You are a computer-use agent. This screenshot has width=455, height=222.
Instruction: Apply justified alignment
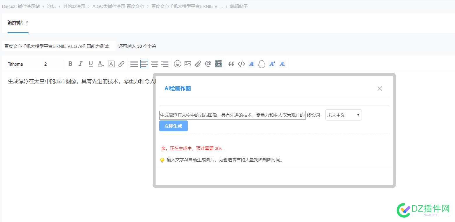[134, 64]
